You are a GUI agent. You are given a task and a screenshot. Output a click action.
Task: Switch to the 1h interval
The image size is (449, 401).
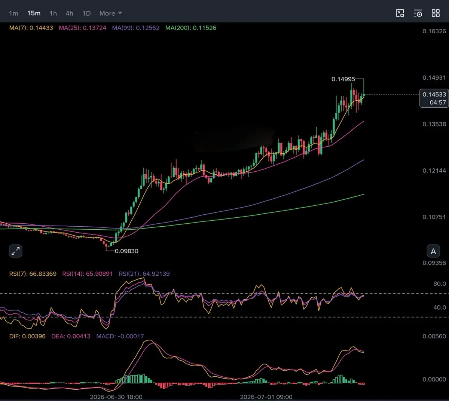pyautogui.click(x=53, y=13)
